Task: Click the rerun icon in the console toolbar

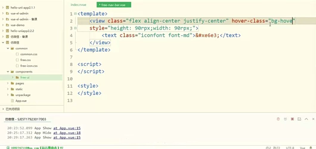Action: click(x=285, y=119)
